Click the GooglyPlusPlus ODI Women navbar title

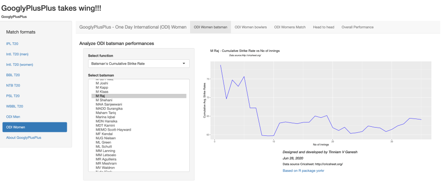pos(133,27)
